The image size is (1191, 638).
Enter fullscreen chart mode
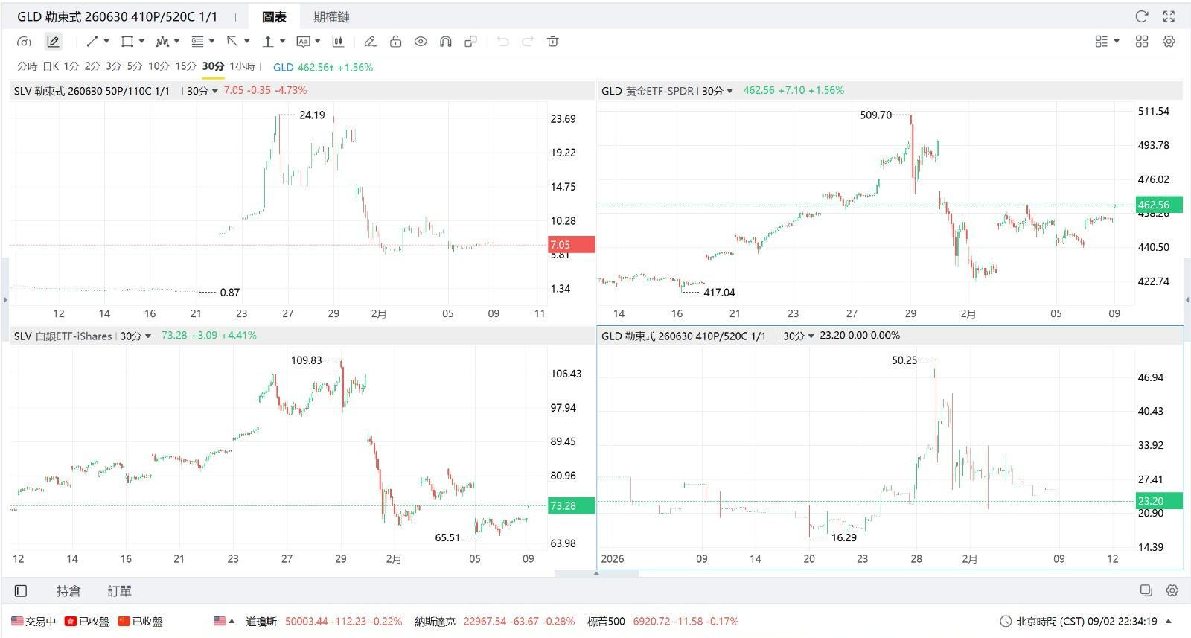[1169, 16]
